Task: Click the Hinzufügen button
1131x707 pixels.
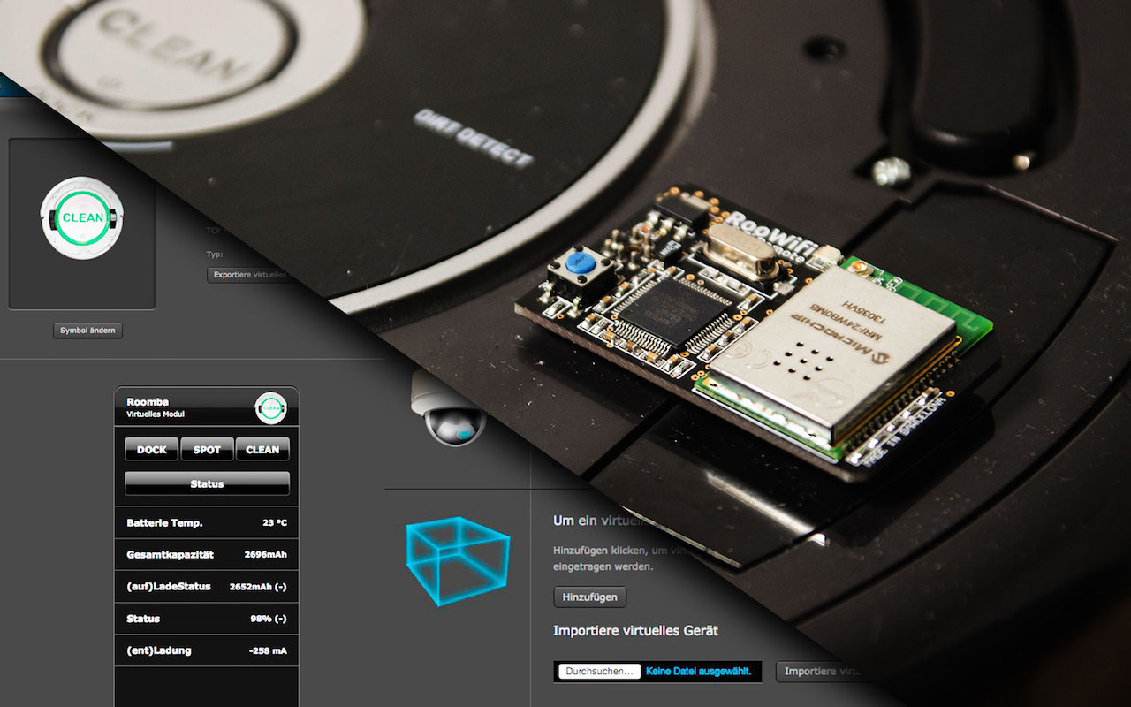Action: 590,597
